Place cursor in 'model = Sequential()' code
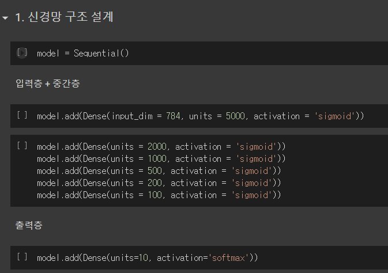This screenshot has width=388, height=273. coord(83,53)
